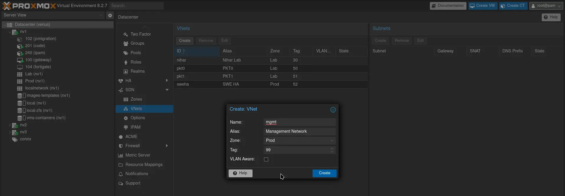Open the IPAM menu item

coord(144,127)
